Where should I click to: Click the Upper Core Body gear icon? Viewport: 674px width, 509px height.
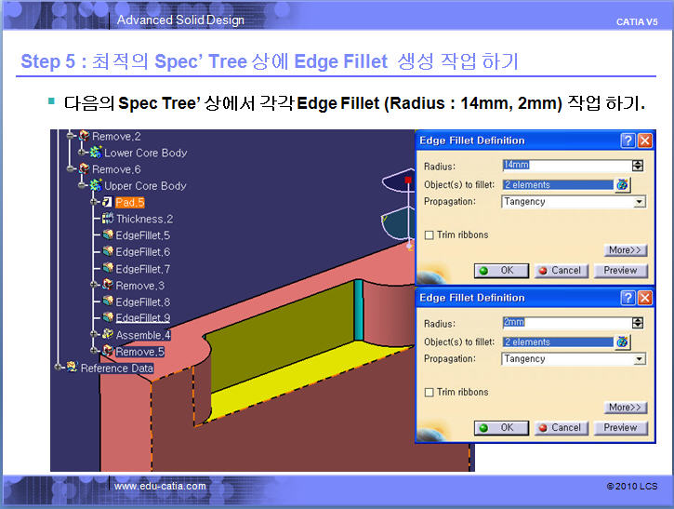pyautogui.click(x=96, y=185)
